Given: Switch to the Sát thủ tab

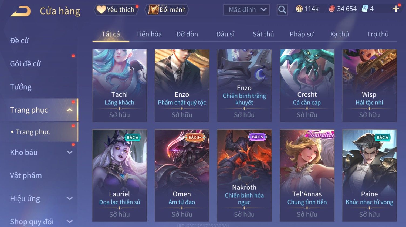Looking at the screenshot, I should (x=263, y=34).
